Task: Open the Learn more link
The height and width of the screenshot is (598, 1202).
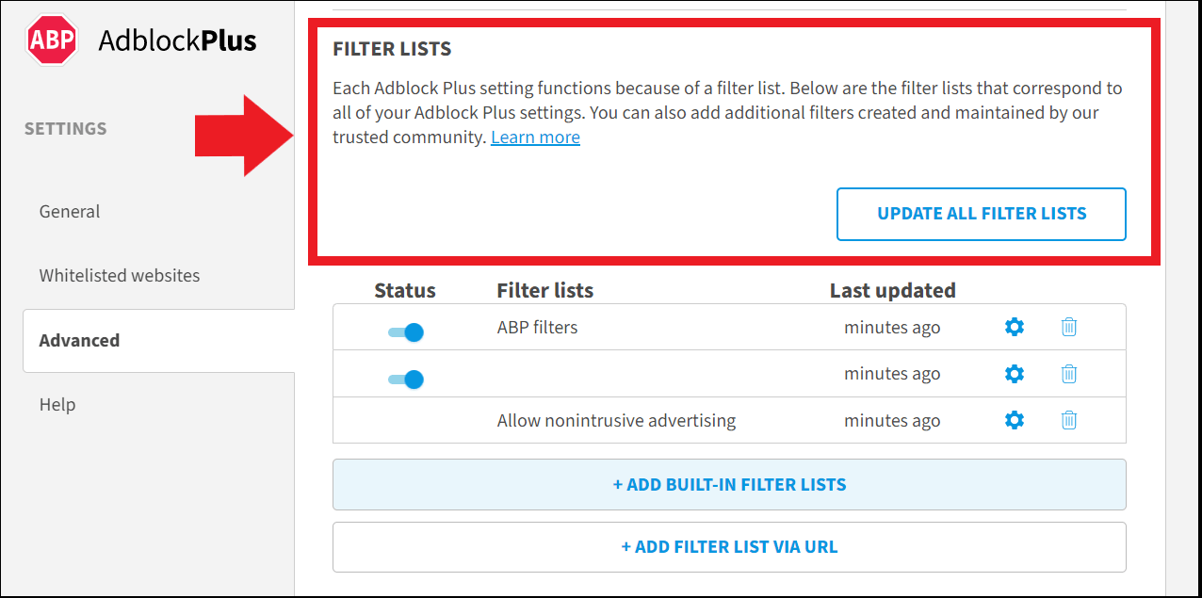Action: pyautogui.click(x=535, y=137)
